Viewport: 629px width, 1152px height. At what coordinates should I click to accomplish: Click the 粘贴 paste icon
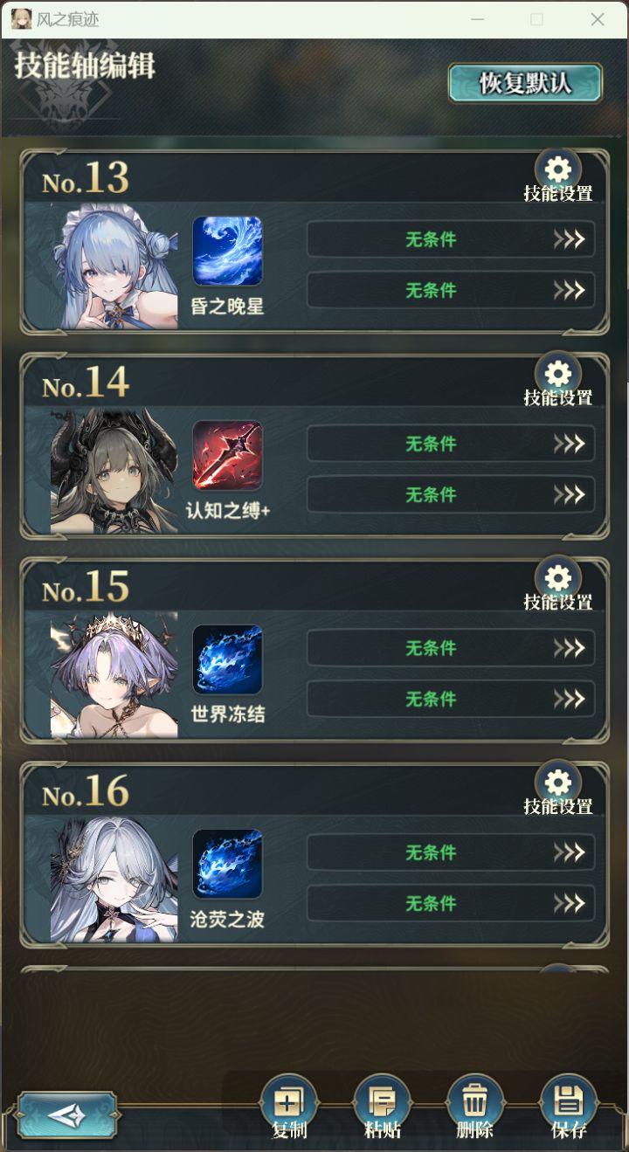tap(382, 1102)
